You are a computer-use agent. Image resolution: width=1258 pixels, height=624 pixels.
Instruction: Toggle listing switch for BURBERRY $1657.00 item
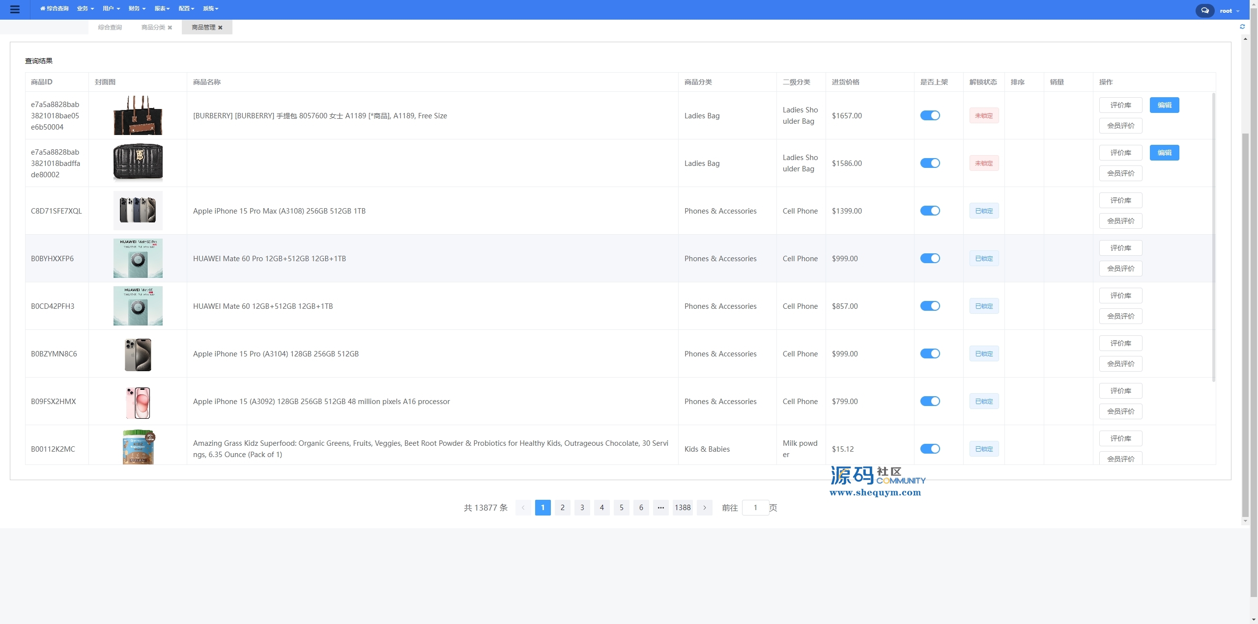(930, 115)
